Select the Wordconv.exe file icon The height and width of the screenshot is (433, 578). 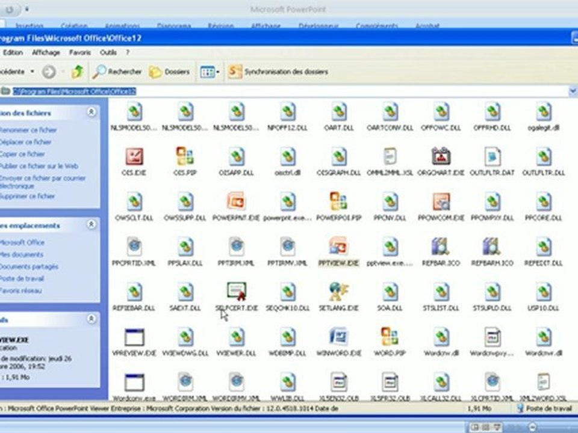point(134,382)
